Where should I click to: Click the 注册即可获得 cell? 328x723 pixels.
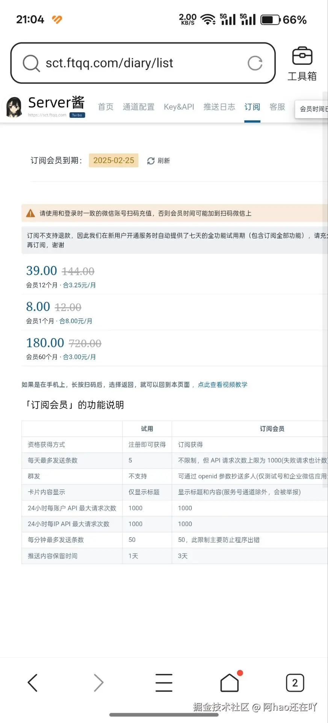tap(147, 445)
